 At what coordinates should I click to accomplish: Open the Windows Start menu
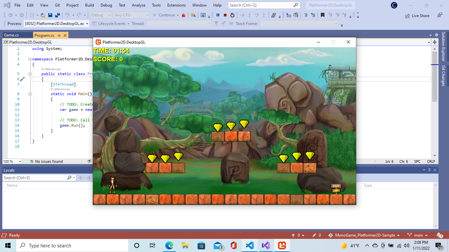8,245
